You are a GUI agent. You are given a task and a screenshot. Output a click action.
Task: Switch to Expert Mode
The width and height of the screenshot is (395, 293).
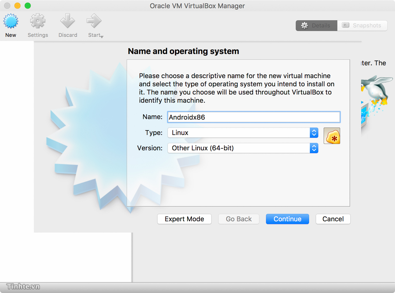(184, 219)
